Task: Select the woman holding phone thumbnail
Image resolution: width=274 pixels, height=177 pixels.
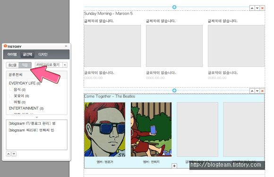Action: (151, 129)
